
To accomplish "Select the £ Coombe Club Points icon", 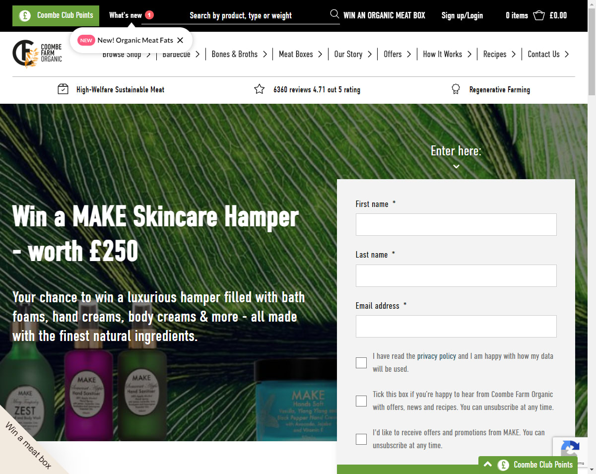I will point(23,15).
